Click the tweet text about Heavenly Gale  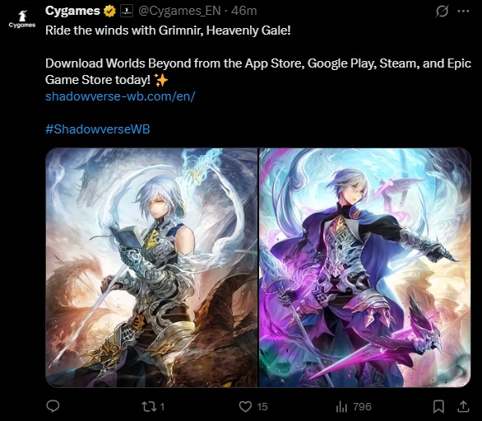pyautogui.click(x=168, y=30)
